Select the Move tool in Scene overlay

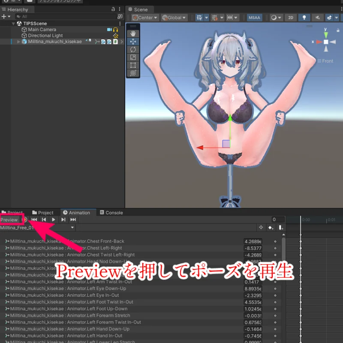pos(133,42)
